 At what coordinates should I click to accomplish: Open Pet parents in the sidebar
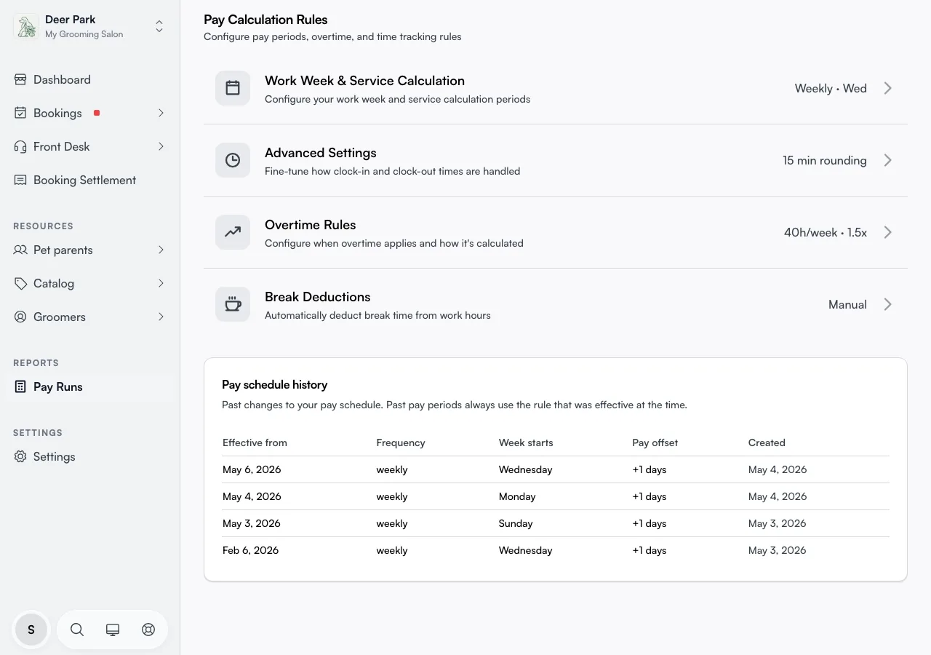pyautogui.click(x=89, y=250)
